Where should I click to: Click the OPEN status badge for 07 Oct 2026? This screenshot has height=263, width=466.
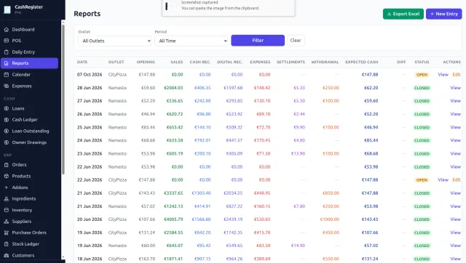(x=422, y=75)
